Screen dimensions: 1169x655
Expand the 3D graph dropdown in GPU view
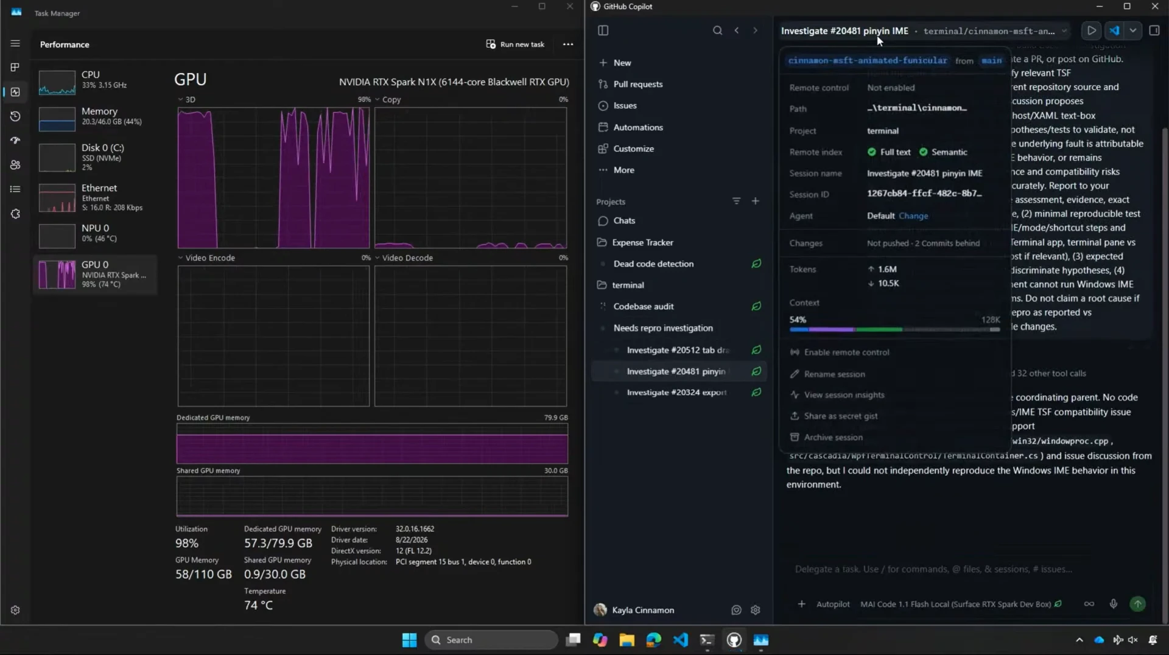click(x=180, y=99)
